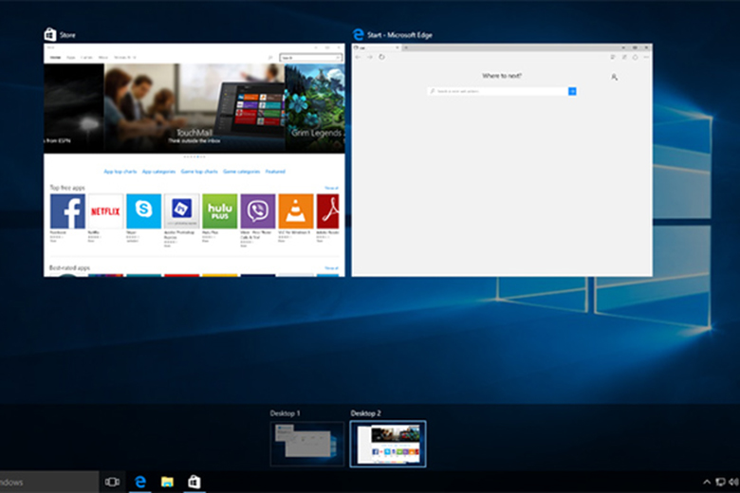Click the Store icon in window title header
This screenshot has height=493, width=740.
point(50,34)
